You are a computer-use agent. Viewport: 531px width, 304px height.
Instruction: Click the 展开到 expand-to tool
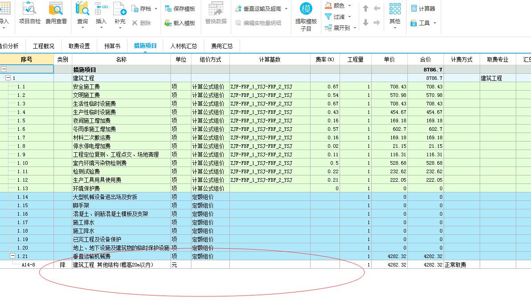coord(337,28)
